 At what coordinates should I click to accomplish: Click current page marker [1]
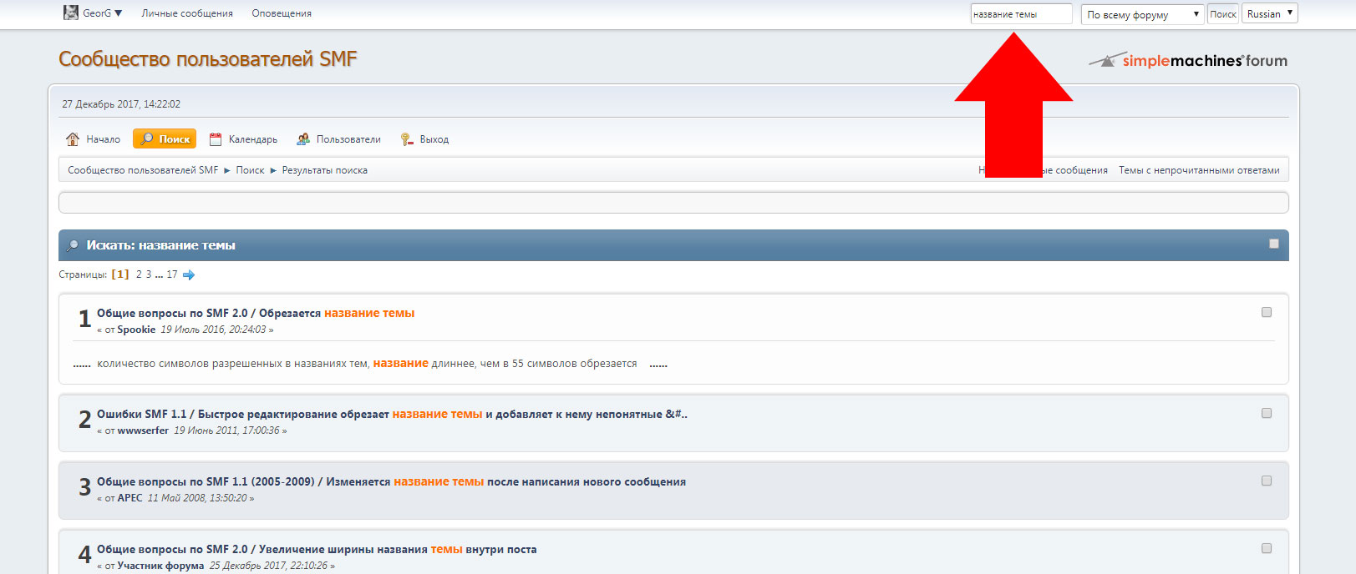coord(120,274)
